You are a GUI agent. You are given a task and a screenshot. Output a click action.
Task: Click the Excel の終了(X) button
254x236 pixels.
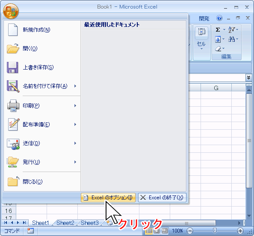point(162,198)
